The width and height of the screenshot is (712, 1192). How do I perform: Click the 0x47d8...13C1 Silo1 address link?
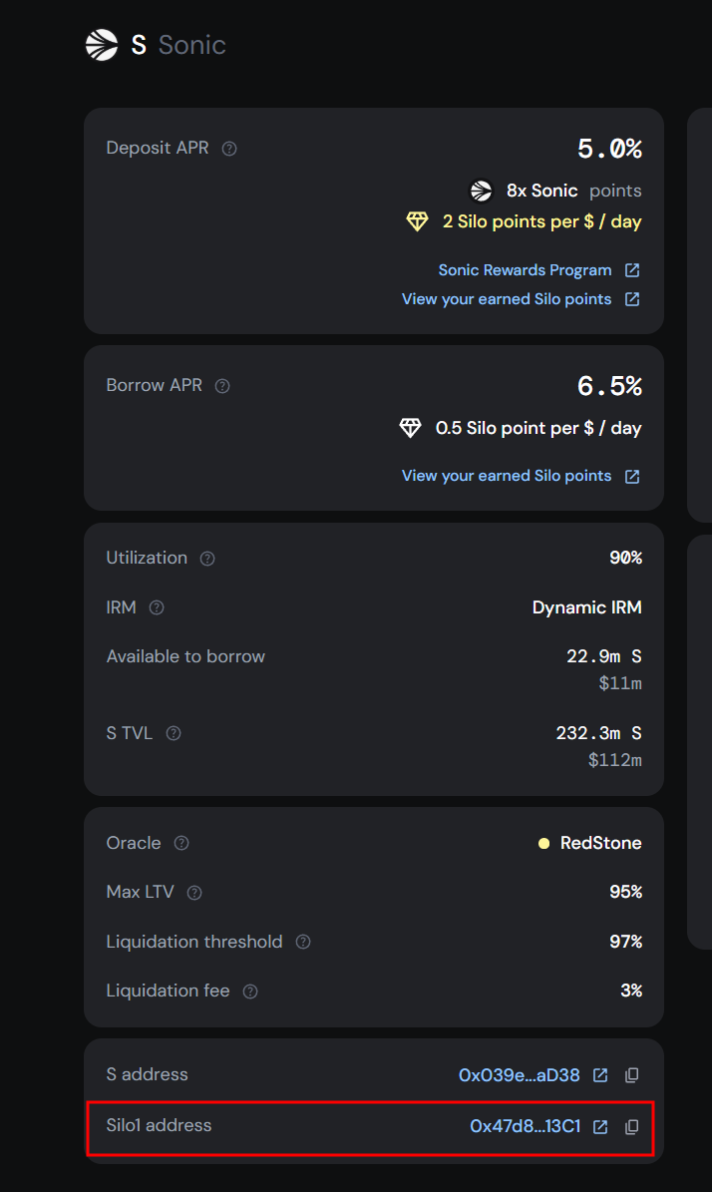[x=525, y=1127]
